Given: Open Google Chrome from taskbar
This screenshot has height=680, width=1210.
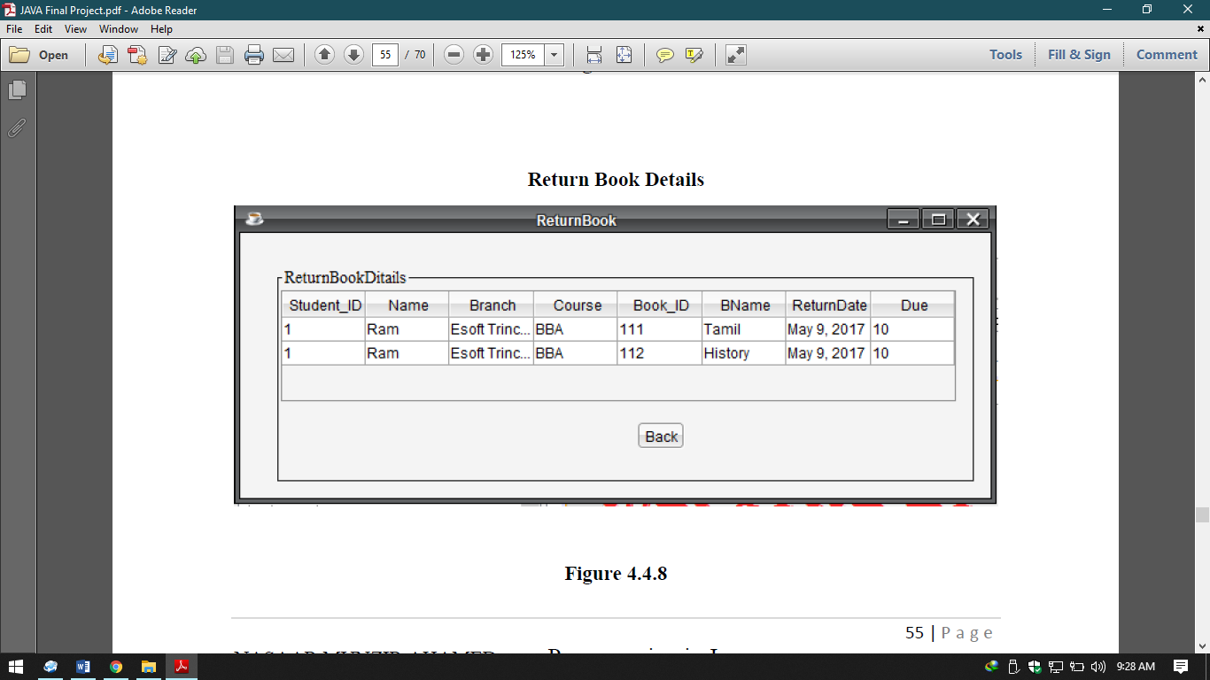Looking at the screenshot, I should pyautogui.click(x=116, y=667).
